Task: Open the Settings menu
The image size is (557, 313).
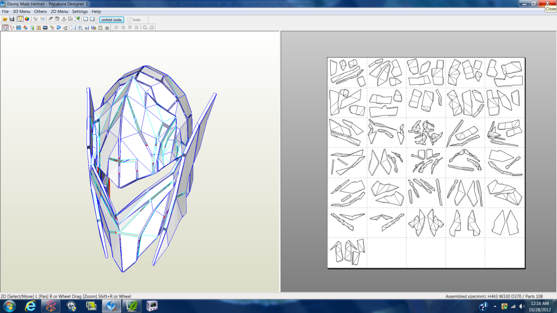Action: (x=79, y=11)
